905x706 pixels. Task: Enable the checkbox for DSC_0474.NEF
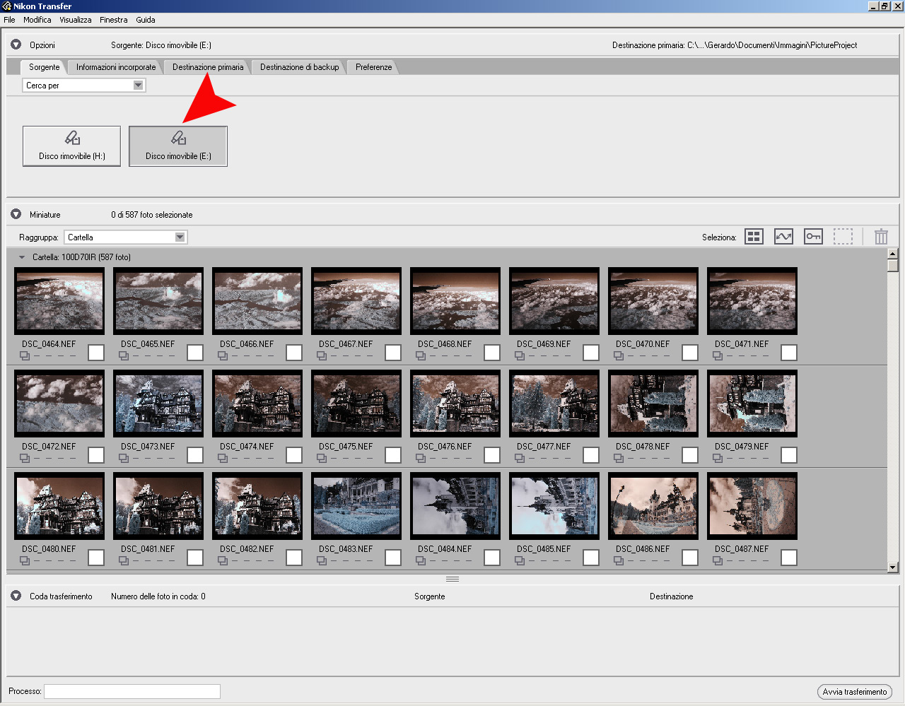294,454
